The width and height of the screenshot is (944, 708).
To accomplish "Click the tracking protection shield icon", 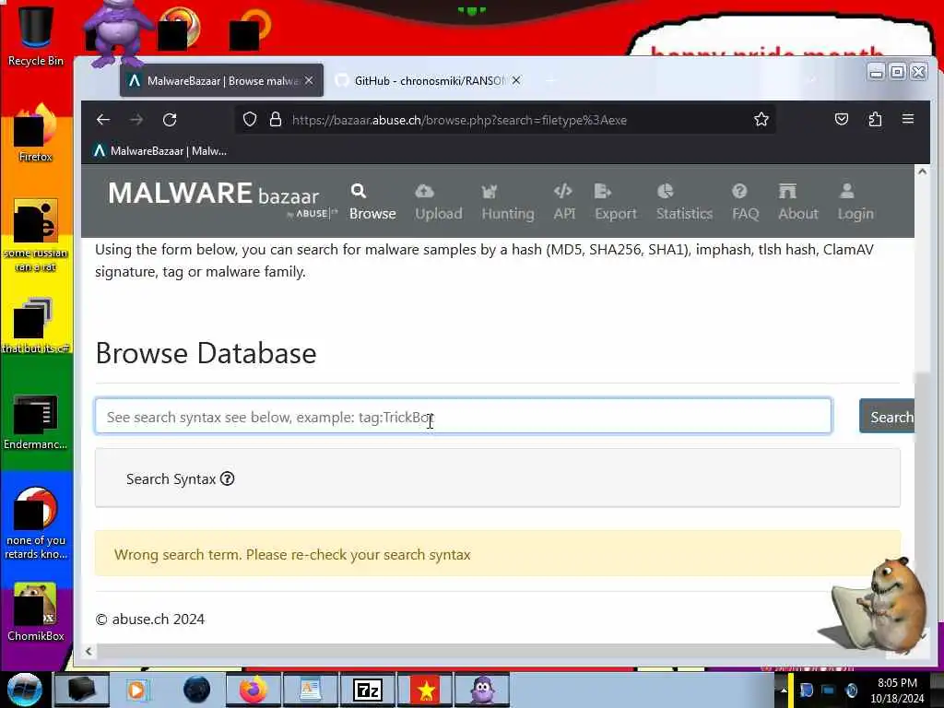I will (250, 120).
